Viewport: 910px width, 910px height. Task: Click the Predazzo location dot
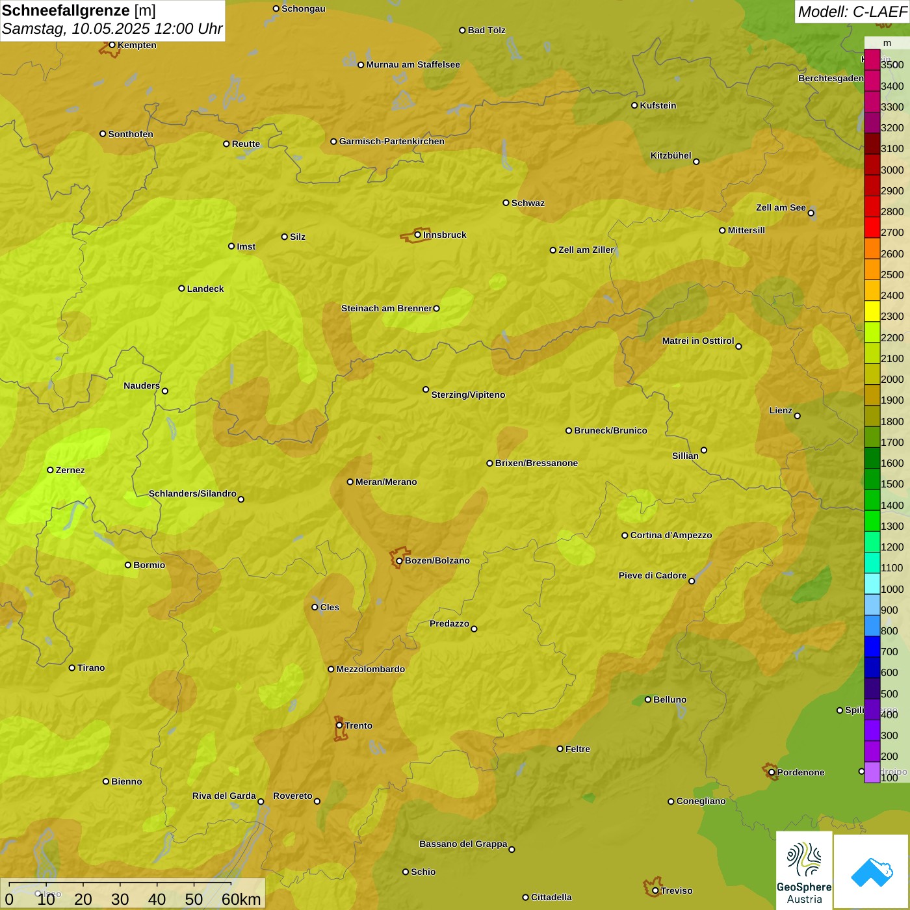click(474, 629)
